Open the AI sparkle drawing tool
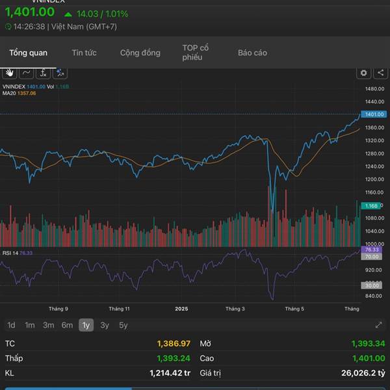Screen dimensions: 390x390 pyautogui.click(x=60, y=73)
